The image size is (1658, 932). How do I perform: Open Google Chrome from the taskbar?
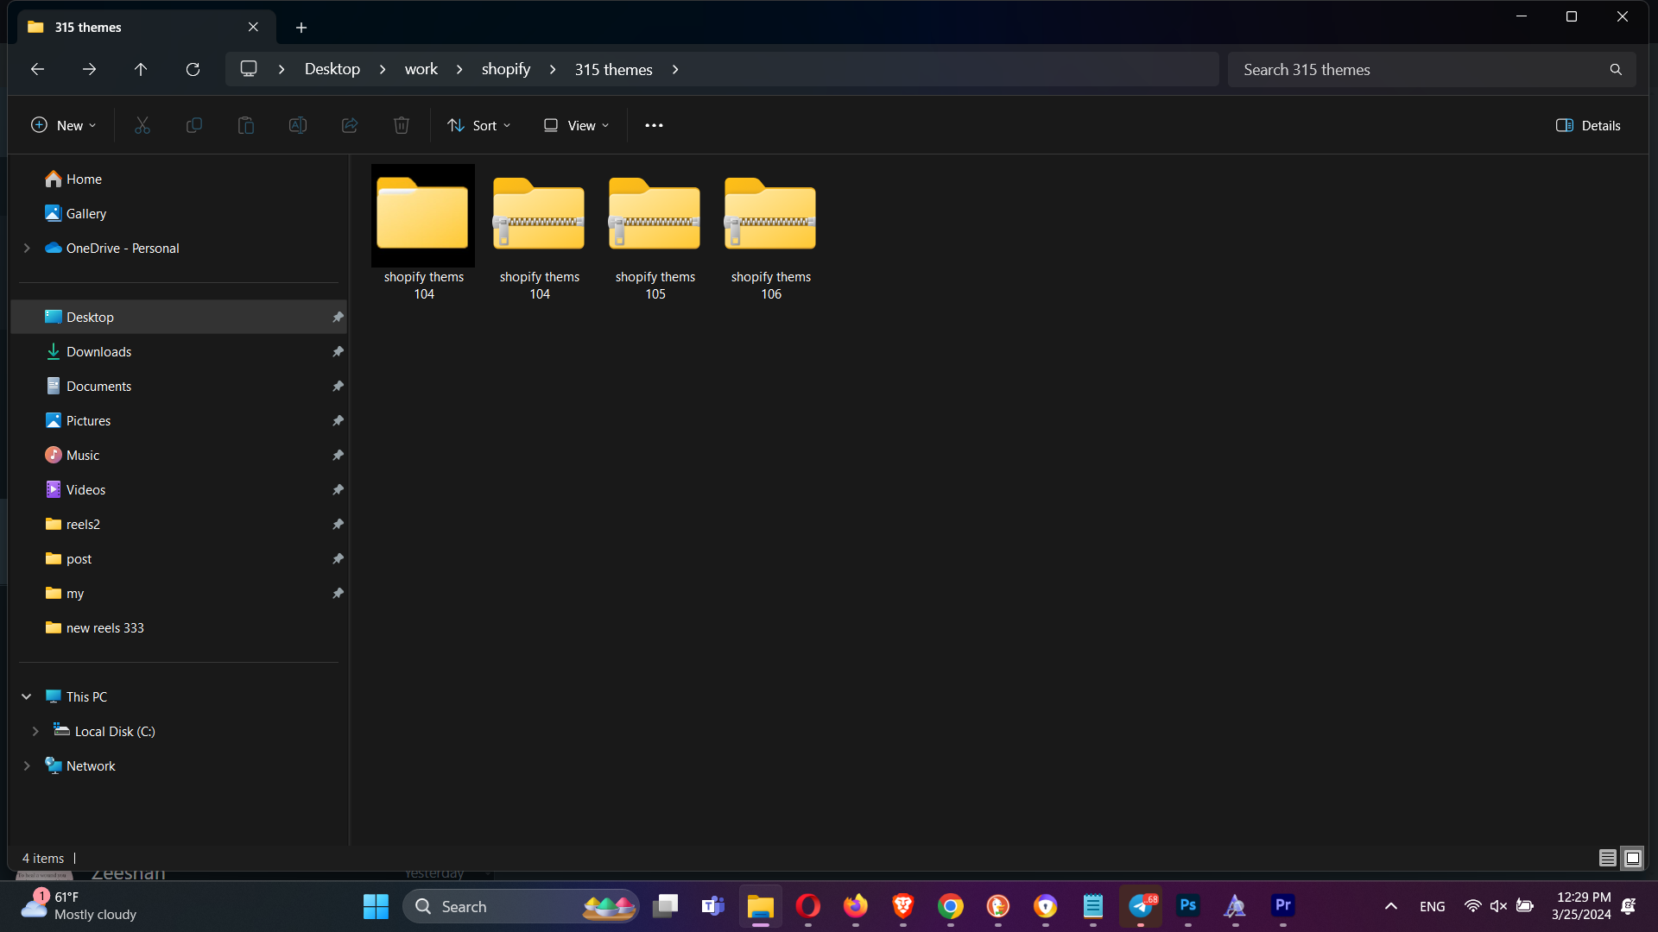coord(951,906)
